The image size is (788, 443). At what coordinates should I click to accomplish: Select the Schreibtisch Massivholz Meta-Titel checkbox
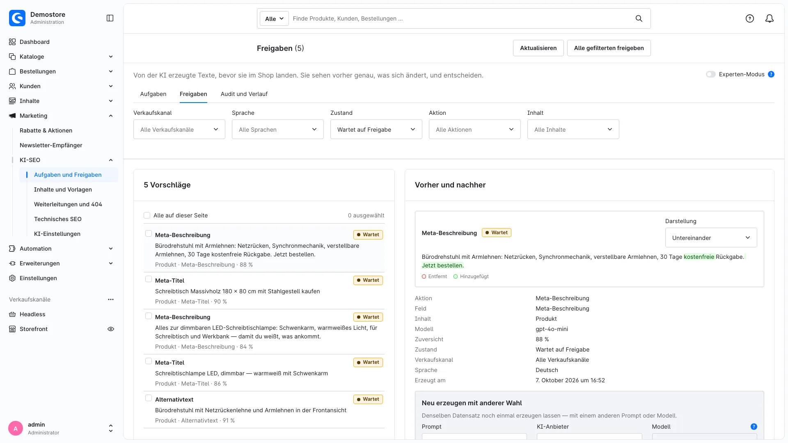tap(149, 279)
